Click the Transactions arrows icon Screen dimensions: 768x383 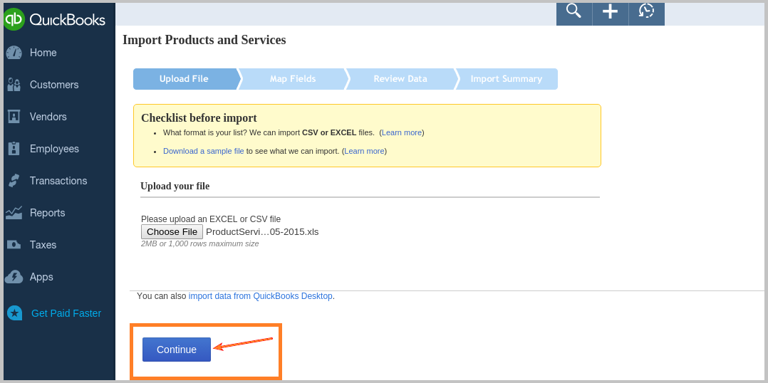pos(14,181)
